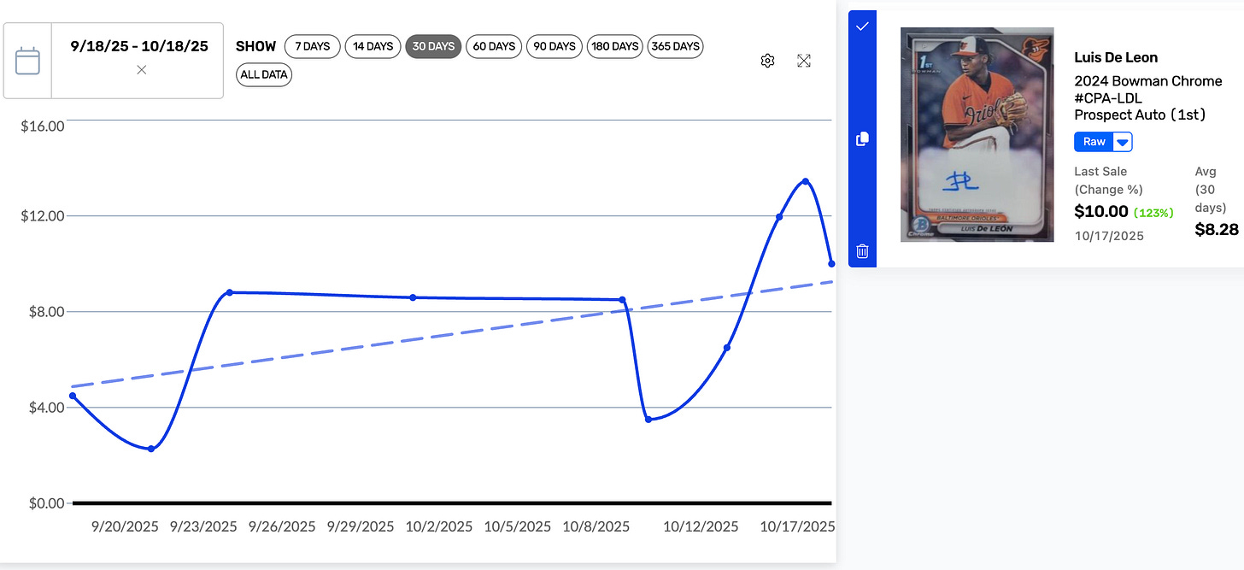Click the Raw grade button
Viewport: 1244px width, 570px height.
click(1094, 142)
